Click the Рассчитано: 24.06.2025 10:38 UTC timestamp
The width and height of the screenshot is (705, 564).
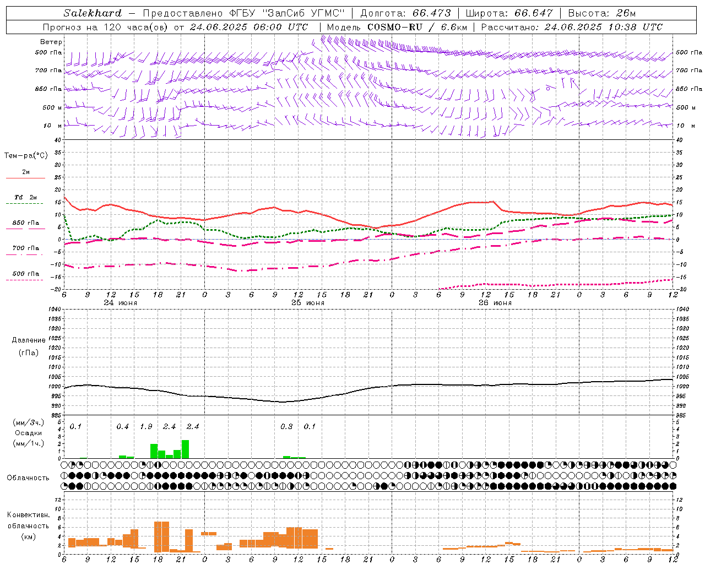pyautogui.click(x=572, y=27)
